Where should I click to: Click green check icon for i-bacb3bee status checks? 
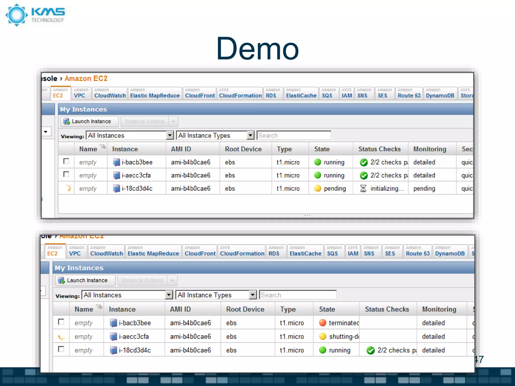[x=364, y=163]
